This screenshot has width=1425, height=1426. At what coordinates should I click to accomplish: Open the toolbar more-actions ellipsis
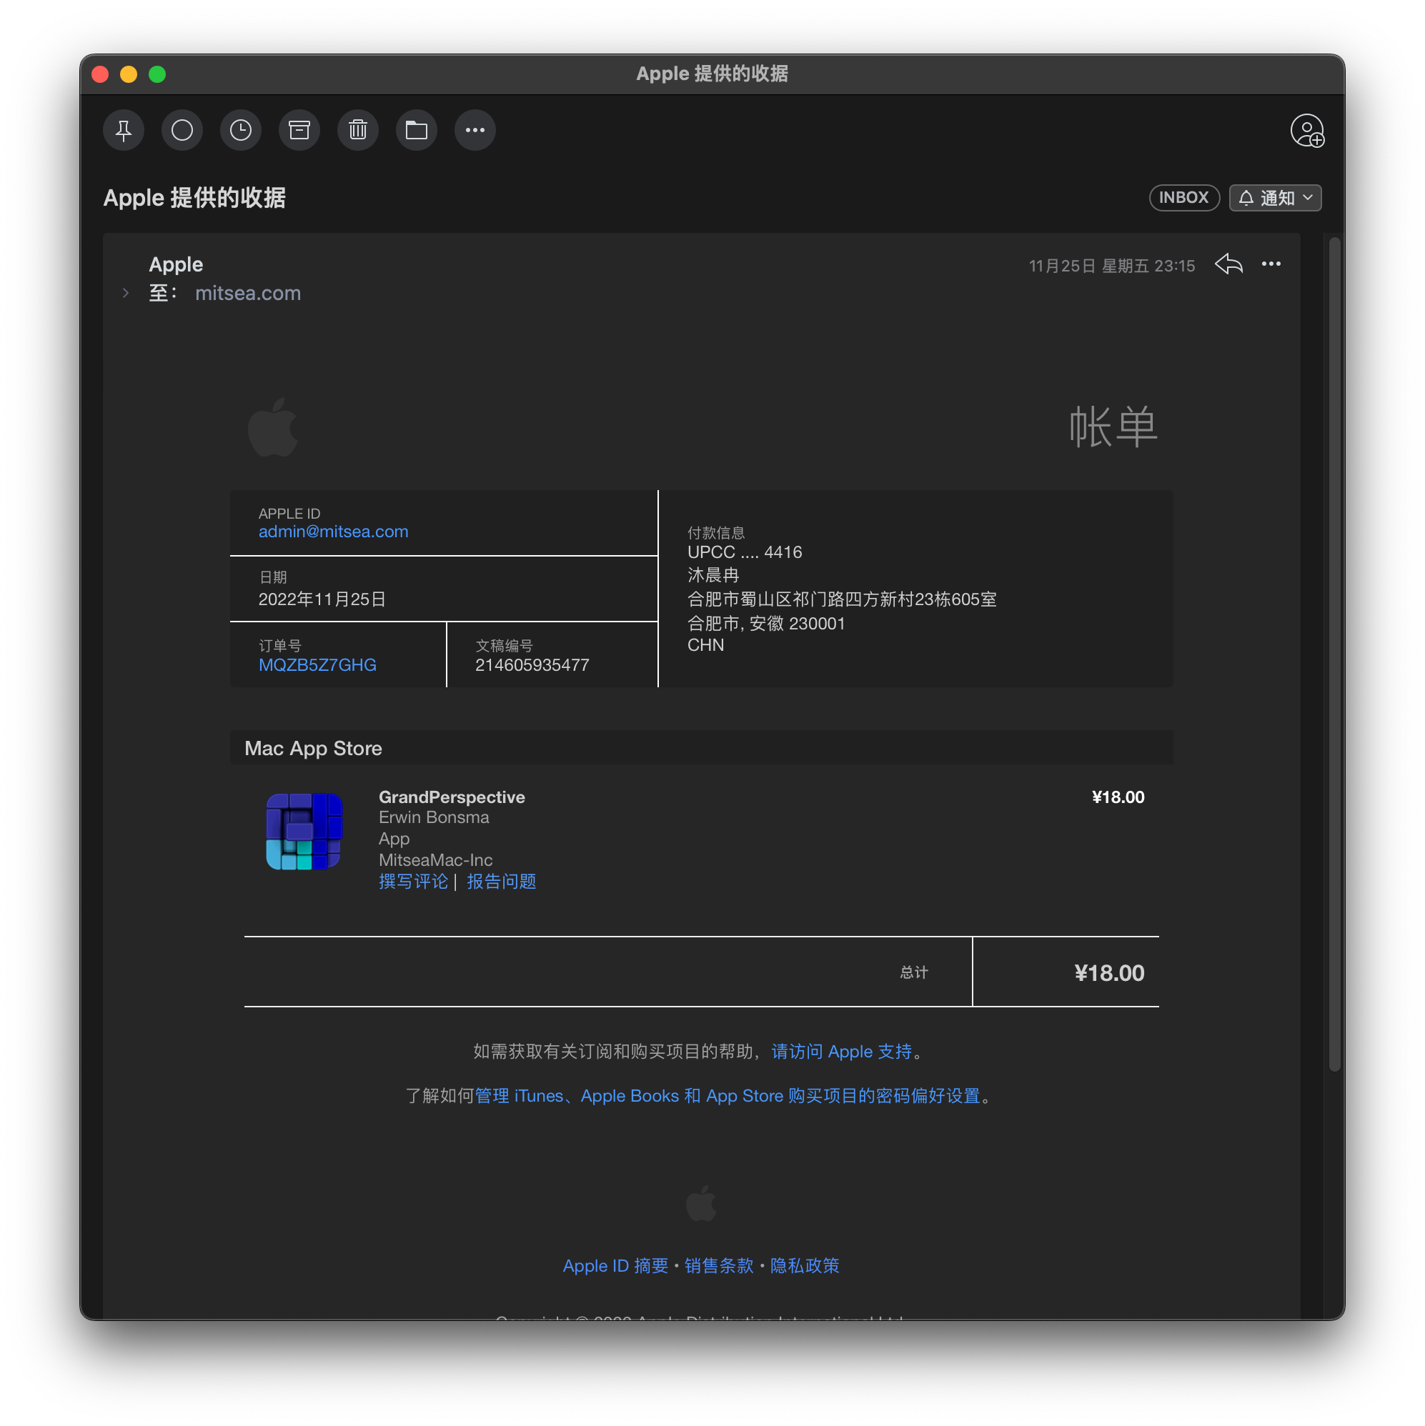click(475, 131)
